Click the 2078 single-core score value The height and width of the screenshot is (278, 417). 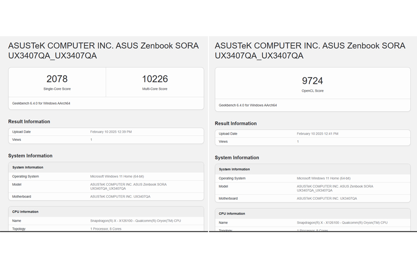[x=57, y=79]
